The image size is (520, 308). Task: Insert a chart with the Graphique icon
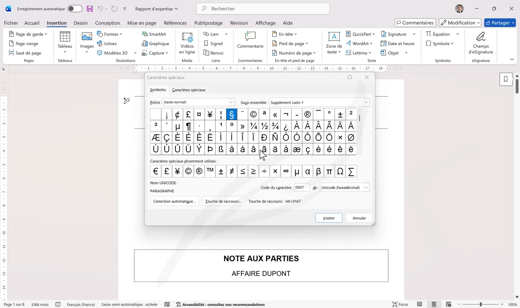click(155, 43)
